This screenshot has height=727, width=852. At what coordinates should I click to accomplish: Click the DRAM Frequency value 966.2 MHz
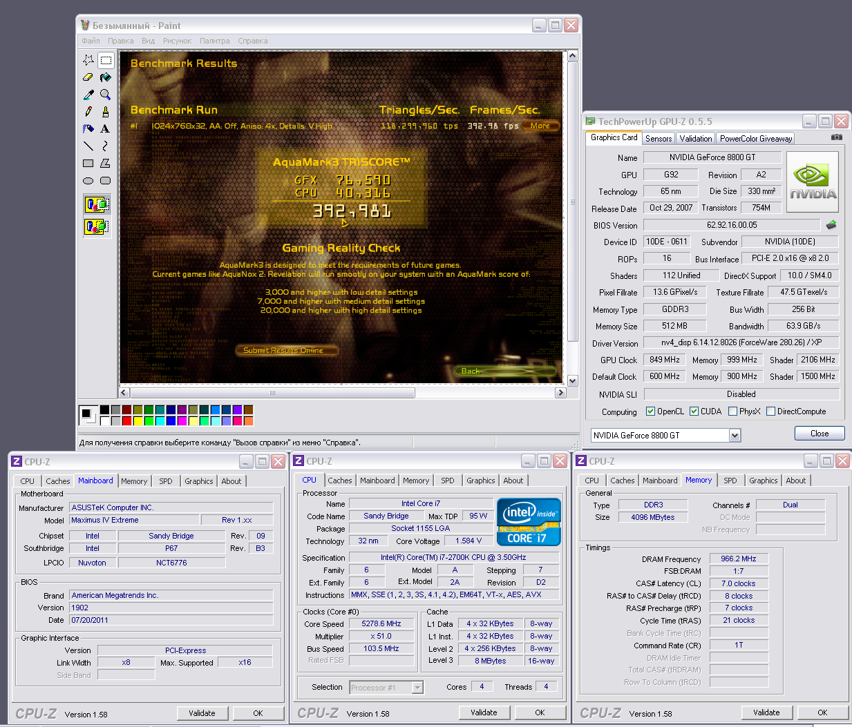pyautogui.click(x=738, y=559)
